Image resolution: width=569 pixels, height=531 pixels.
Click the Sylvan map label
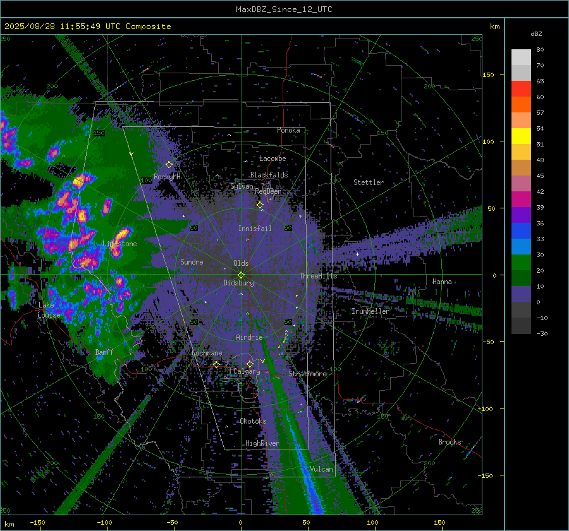tap(242, 186)
